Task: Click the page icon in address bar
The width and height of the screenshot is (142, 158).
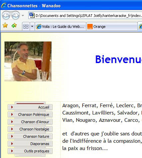Action: (x=32, y=15)
